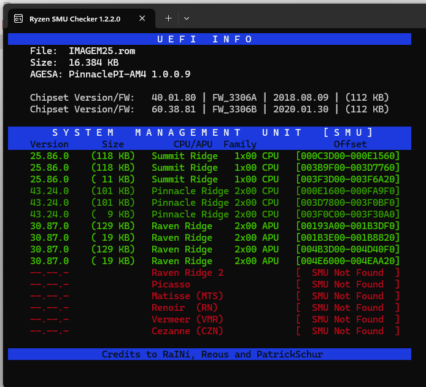
Task: Click offset [004B3D00-004D40F0]
Action: [348, 249]
